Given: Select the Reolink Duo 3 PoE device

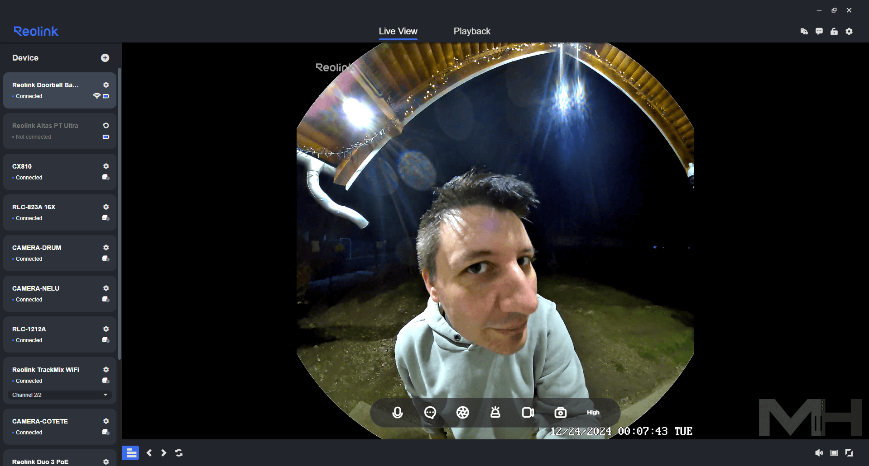Looking at the screenshot, I should coord(60,458).
